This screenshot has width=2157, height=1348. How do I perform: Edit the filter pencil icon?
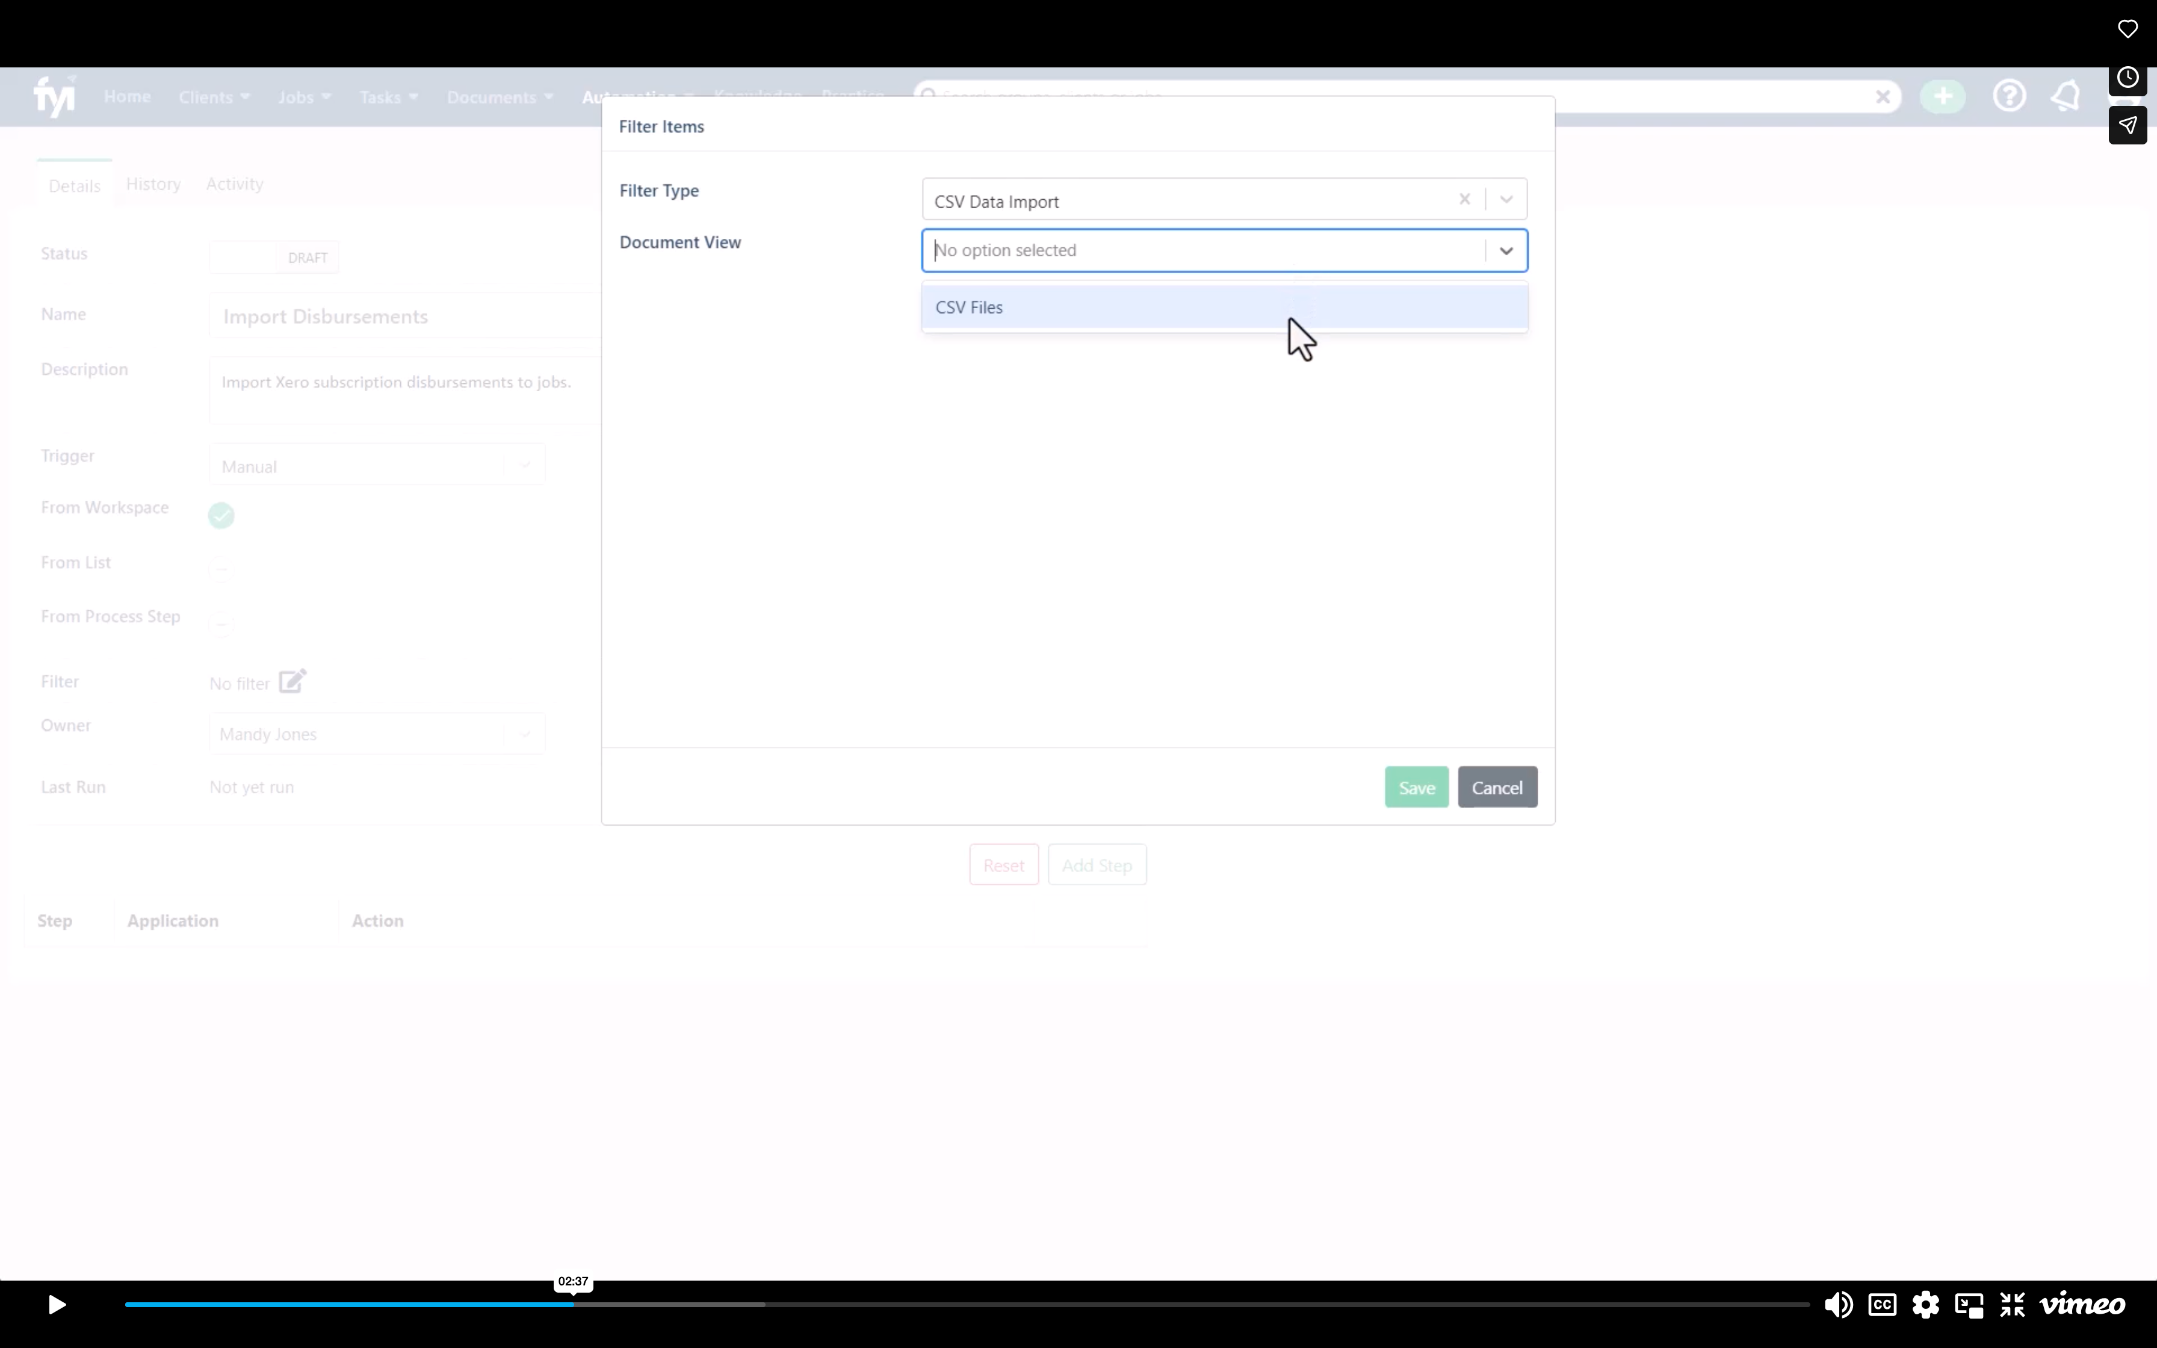tap(292, 681)
